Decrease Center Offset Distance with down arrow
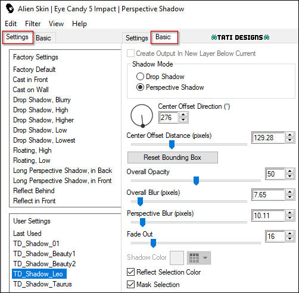 pyautogui.click(x=290, y=140)
